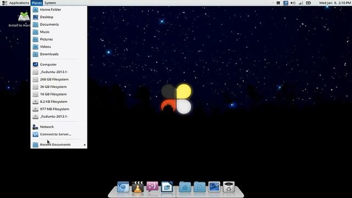Open the documents folder icon in the dock
352x198 pixels.
(200, 187)
